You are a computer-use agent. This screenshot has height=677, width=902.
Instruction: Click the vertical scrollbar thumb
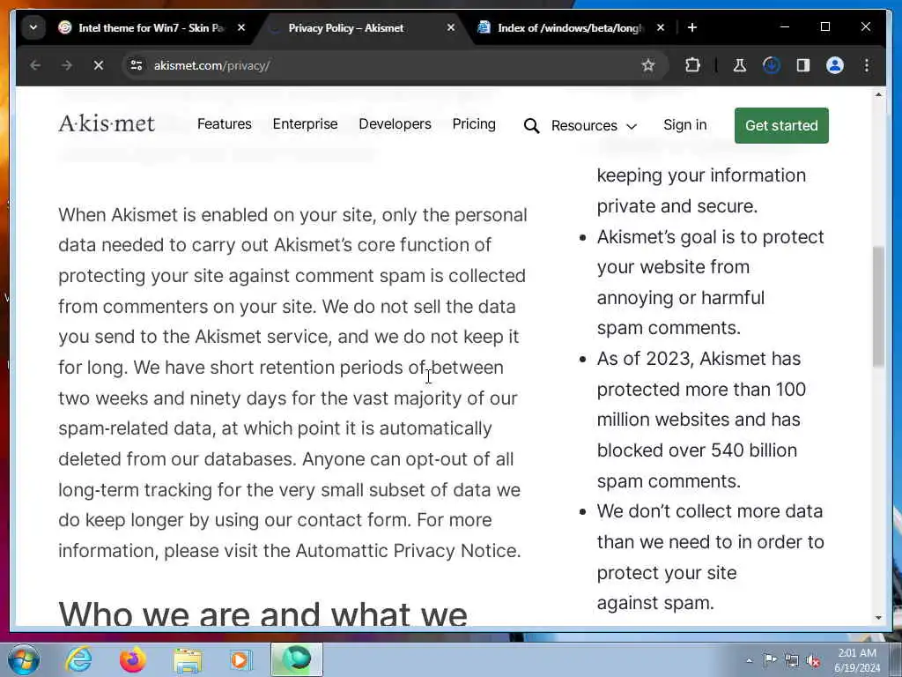[878, 306]
